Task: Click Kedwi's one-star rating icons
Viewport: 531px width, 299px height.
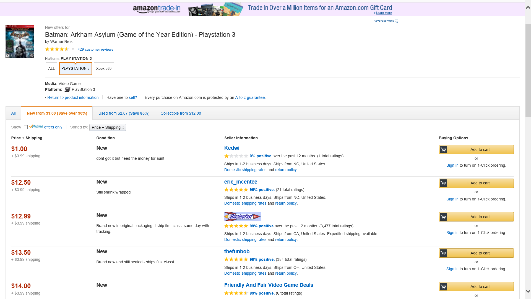Action: click(236, 156)
